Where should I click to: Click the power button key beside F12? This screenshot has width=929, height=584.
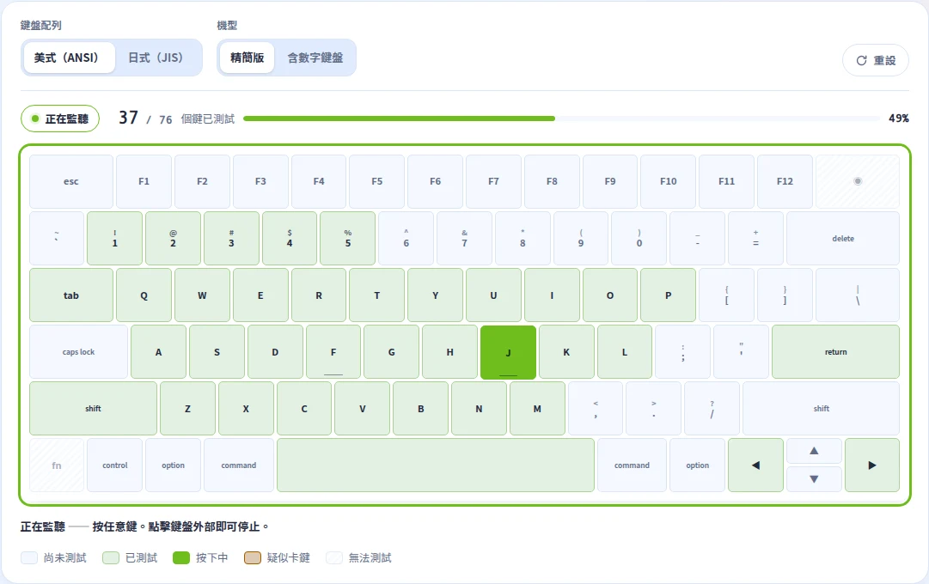(x=858, y=181)
